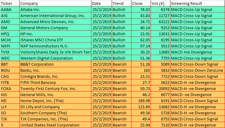The height and width of the screenshot is (128, 225).
Task: Select the close value 51.36
Action: tap(141, 58)
